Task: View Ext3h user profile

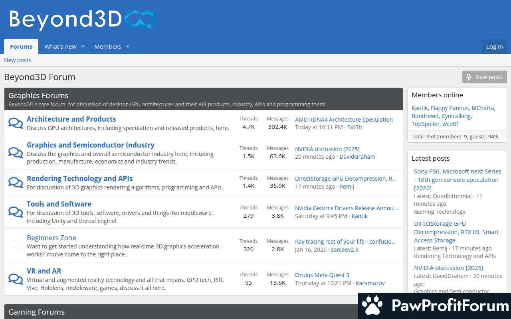Action: click(355, 127)
